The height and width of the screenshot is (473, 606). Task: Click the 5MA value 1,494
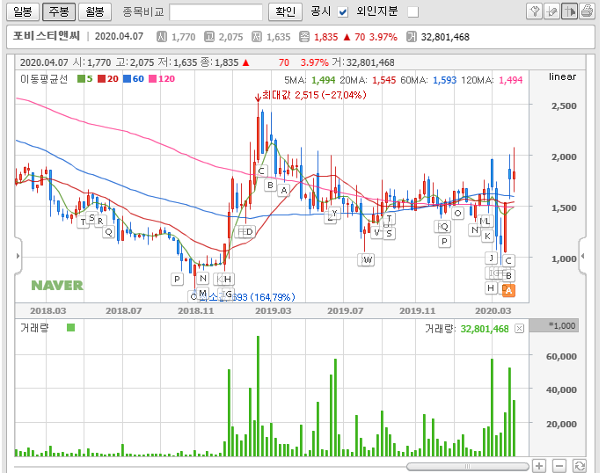(x=324, y=80)
